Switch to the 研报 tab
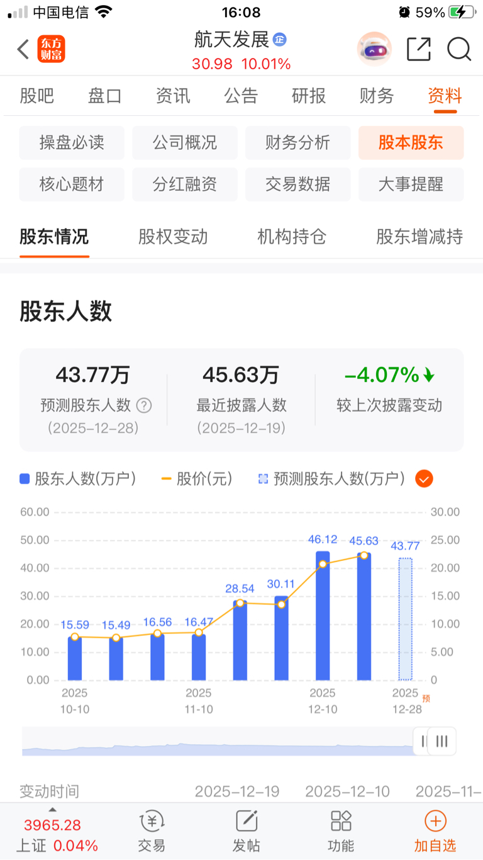This screenshot has height=860, width=483. [x=309, y=96]
